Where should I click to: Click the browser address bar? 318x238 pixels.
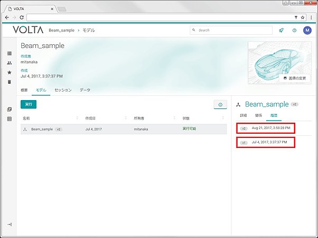coord(160,17)
